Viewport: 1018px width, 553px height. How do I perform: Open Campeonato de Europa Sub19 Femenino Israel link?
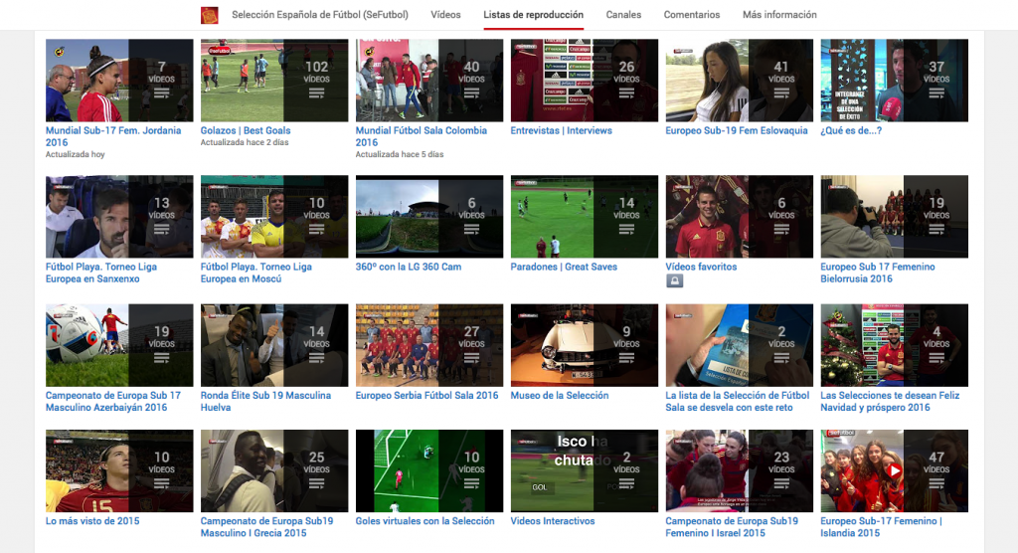click(732, 527)
